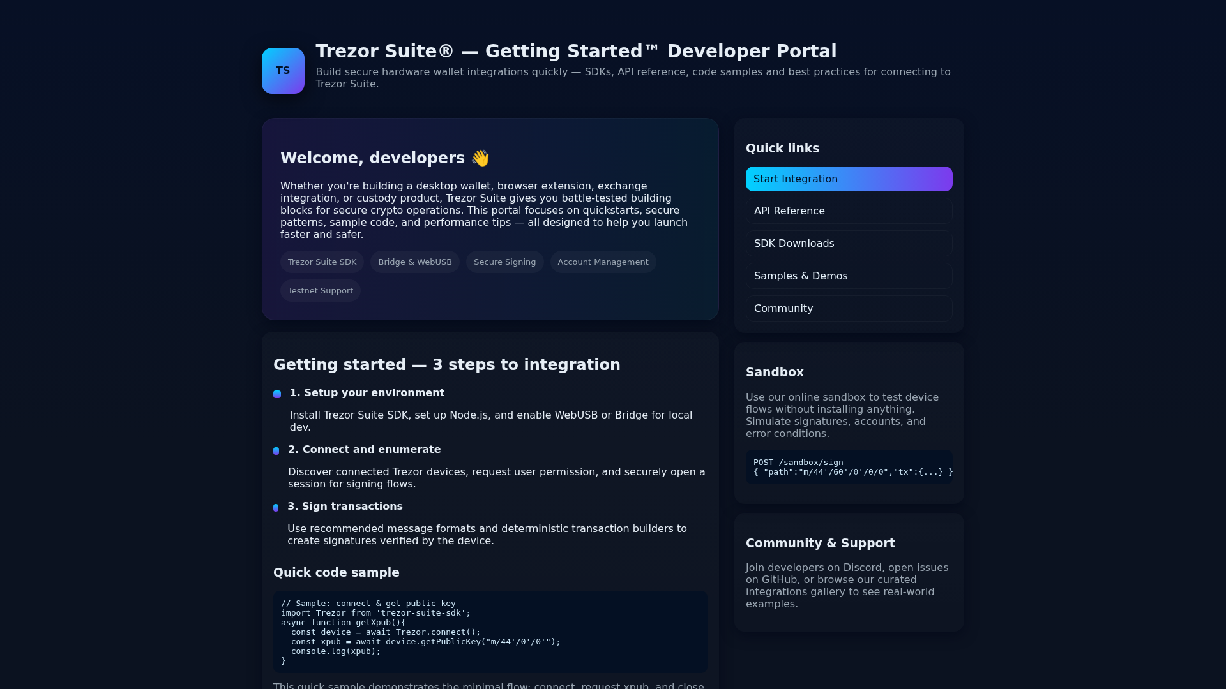Go to SDK Downloads

pos(849,244)
